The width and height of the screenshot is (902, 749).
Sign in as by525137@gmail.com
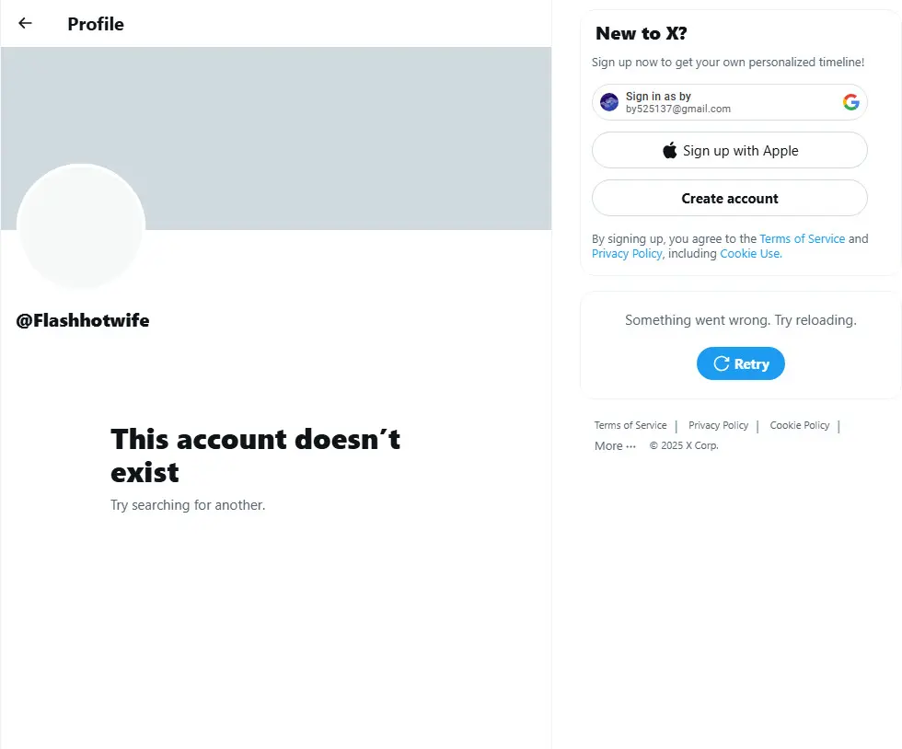(x=729, y=102)
